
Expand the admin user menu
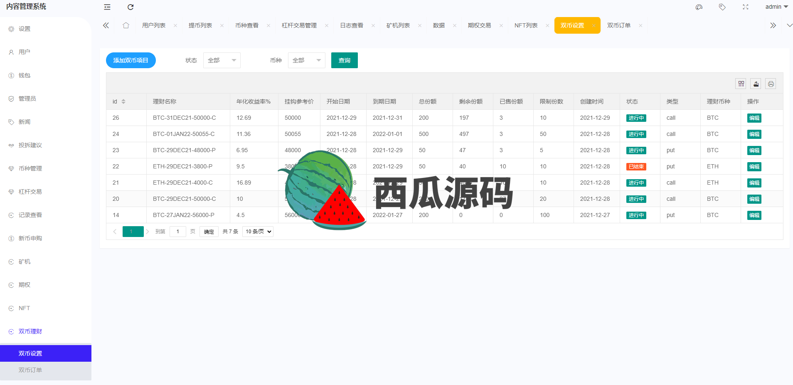pyautogui.click(x=776, y=7)
